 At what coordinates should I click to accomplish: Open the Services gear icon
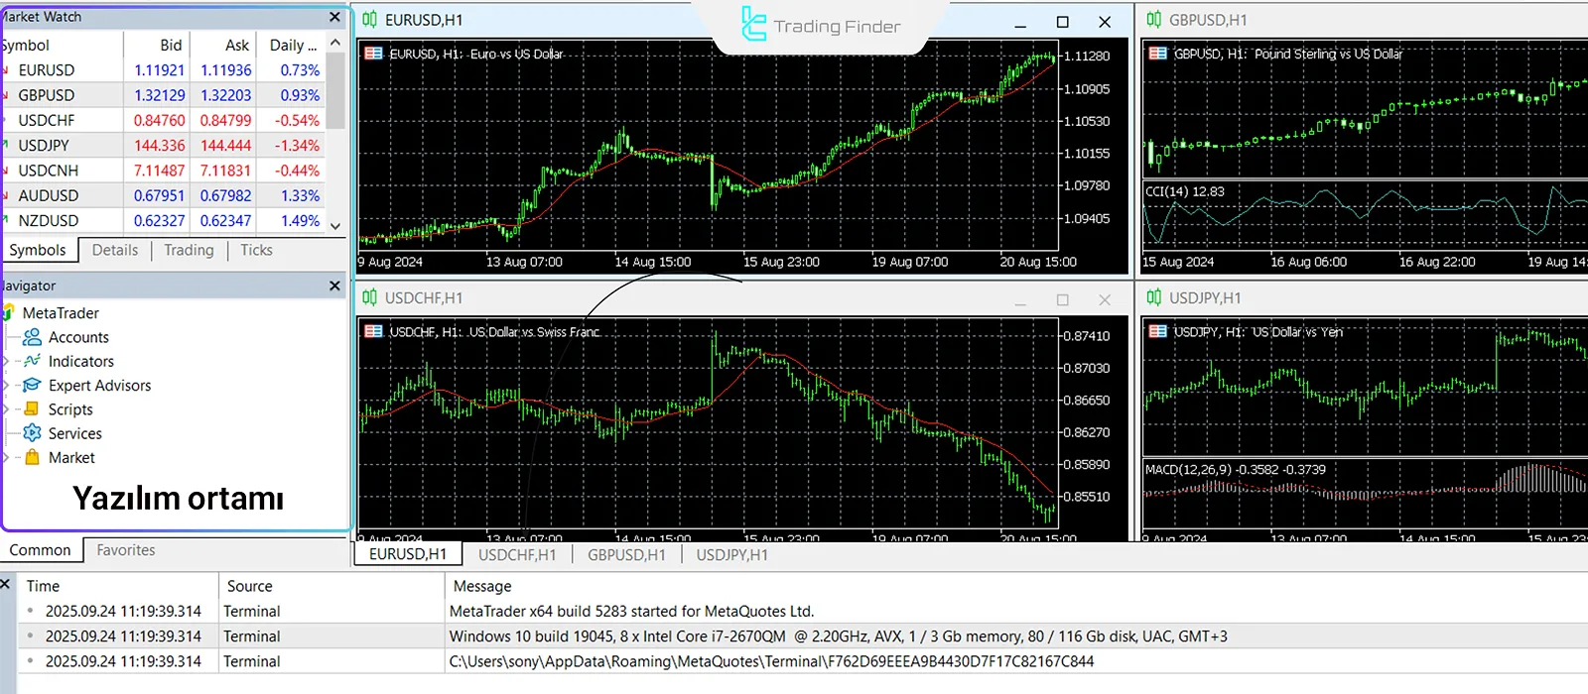(32, 433)
